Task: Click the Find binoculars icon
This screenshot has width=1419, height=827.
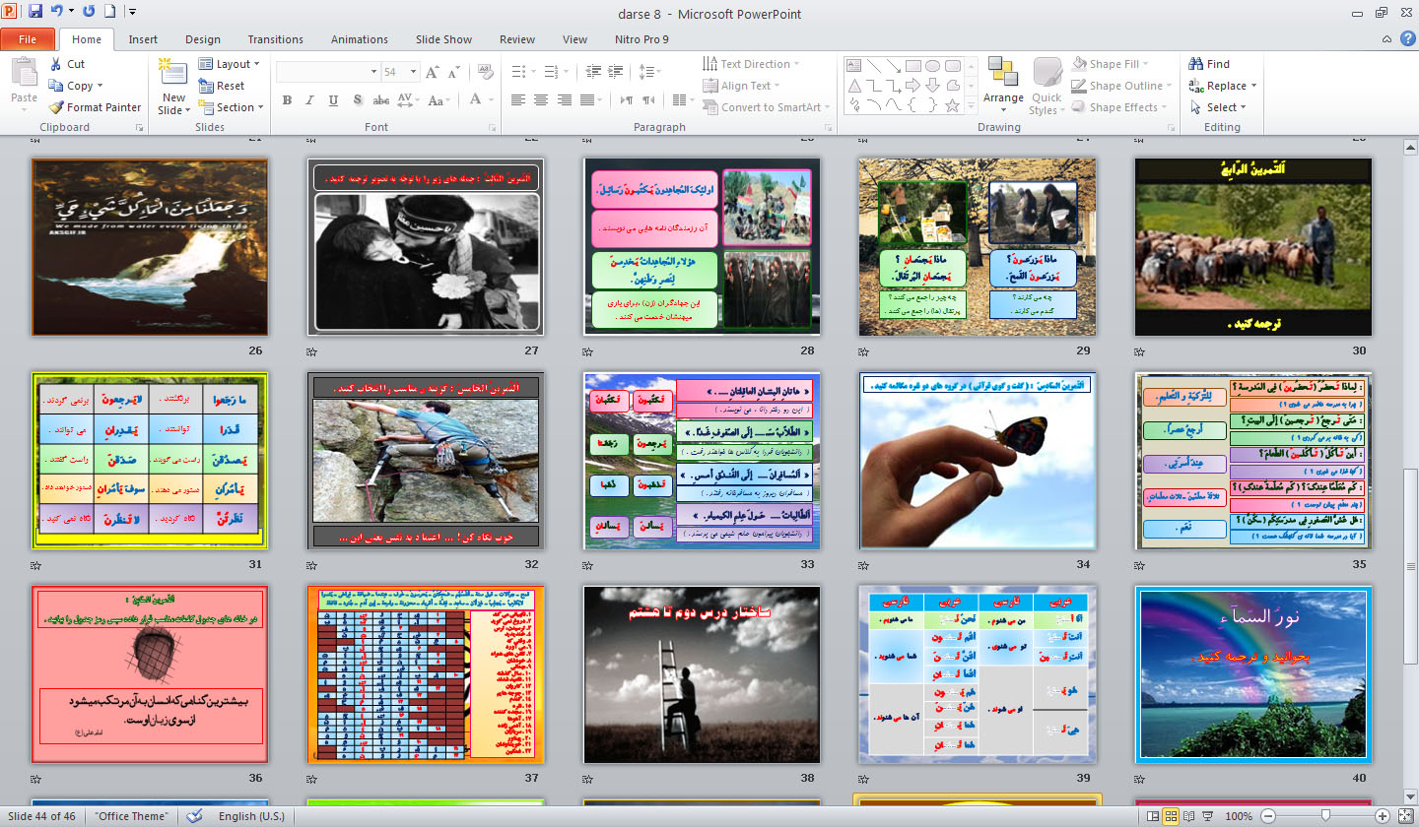Action: (1196, 64)
